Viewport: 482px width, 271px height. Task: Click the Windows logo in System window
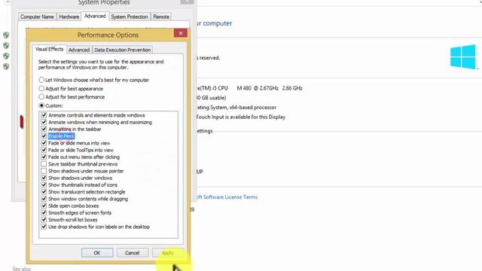[463, 57]
